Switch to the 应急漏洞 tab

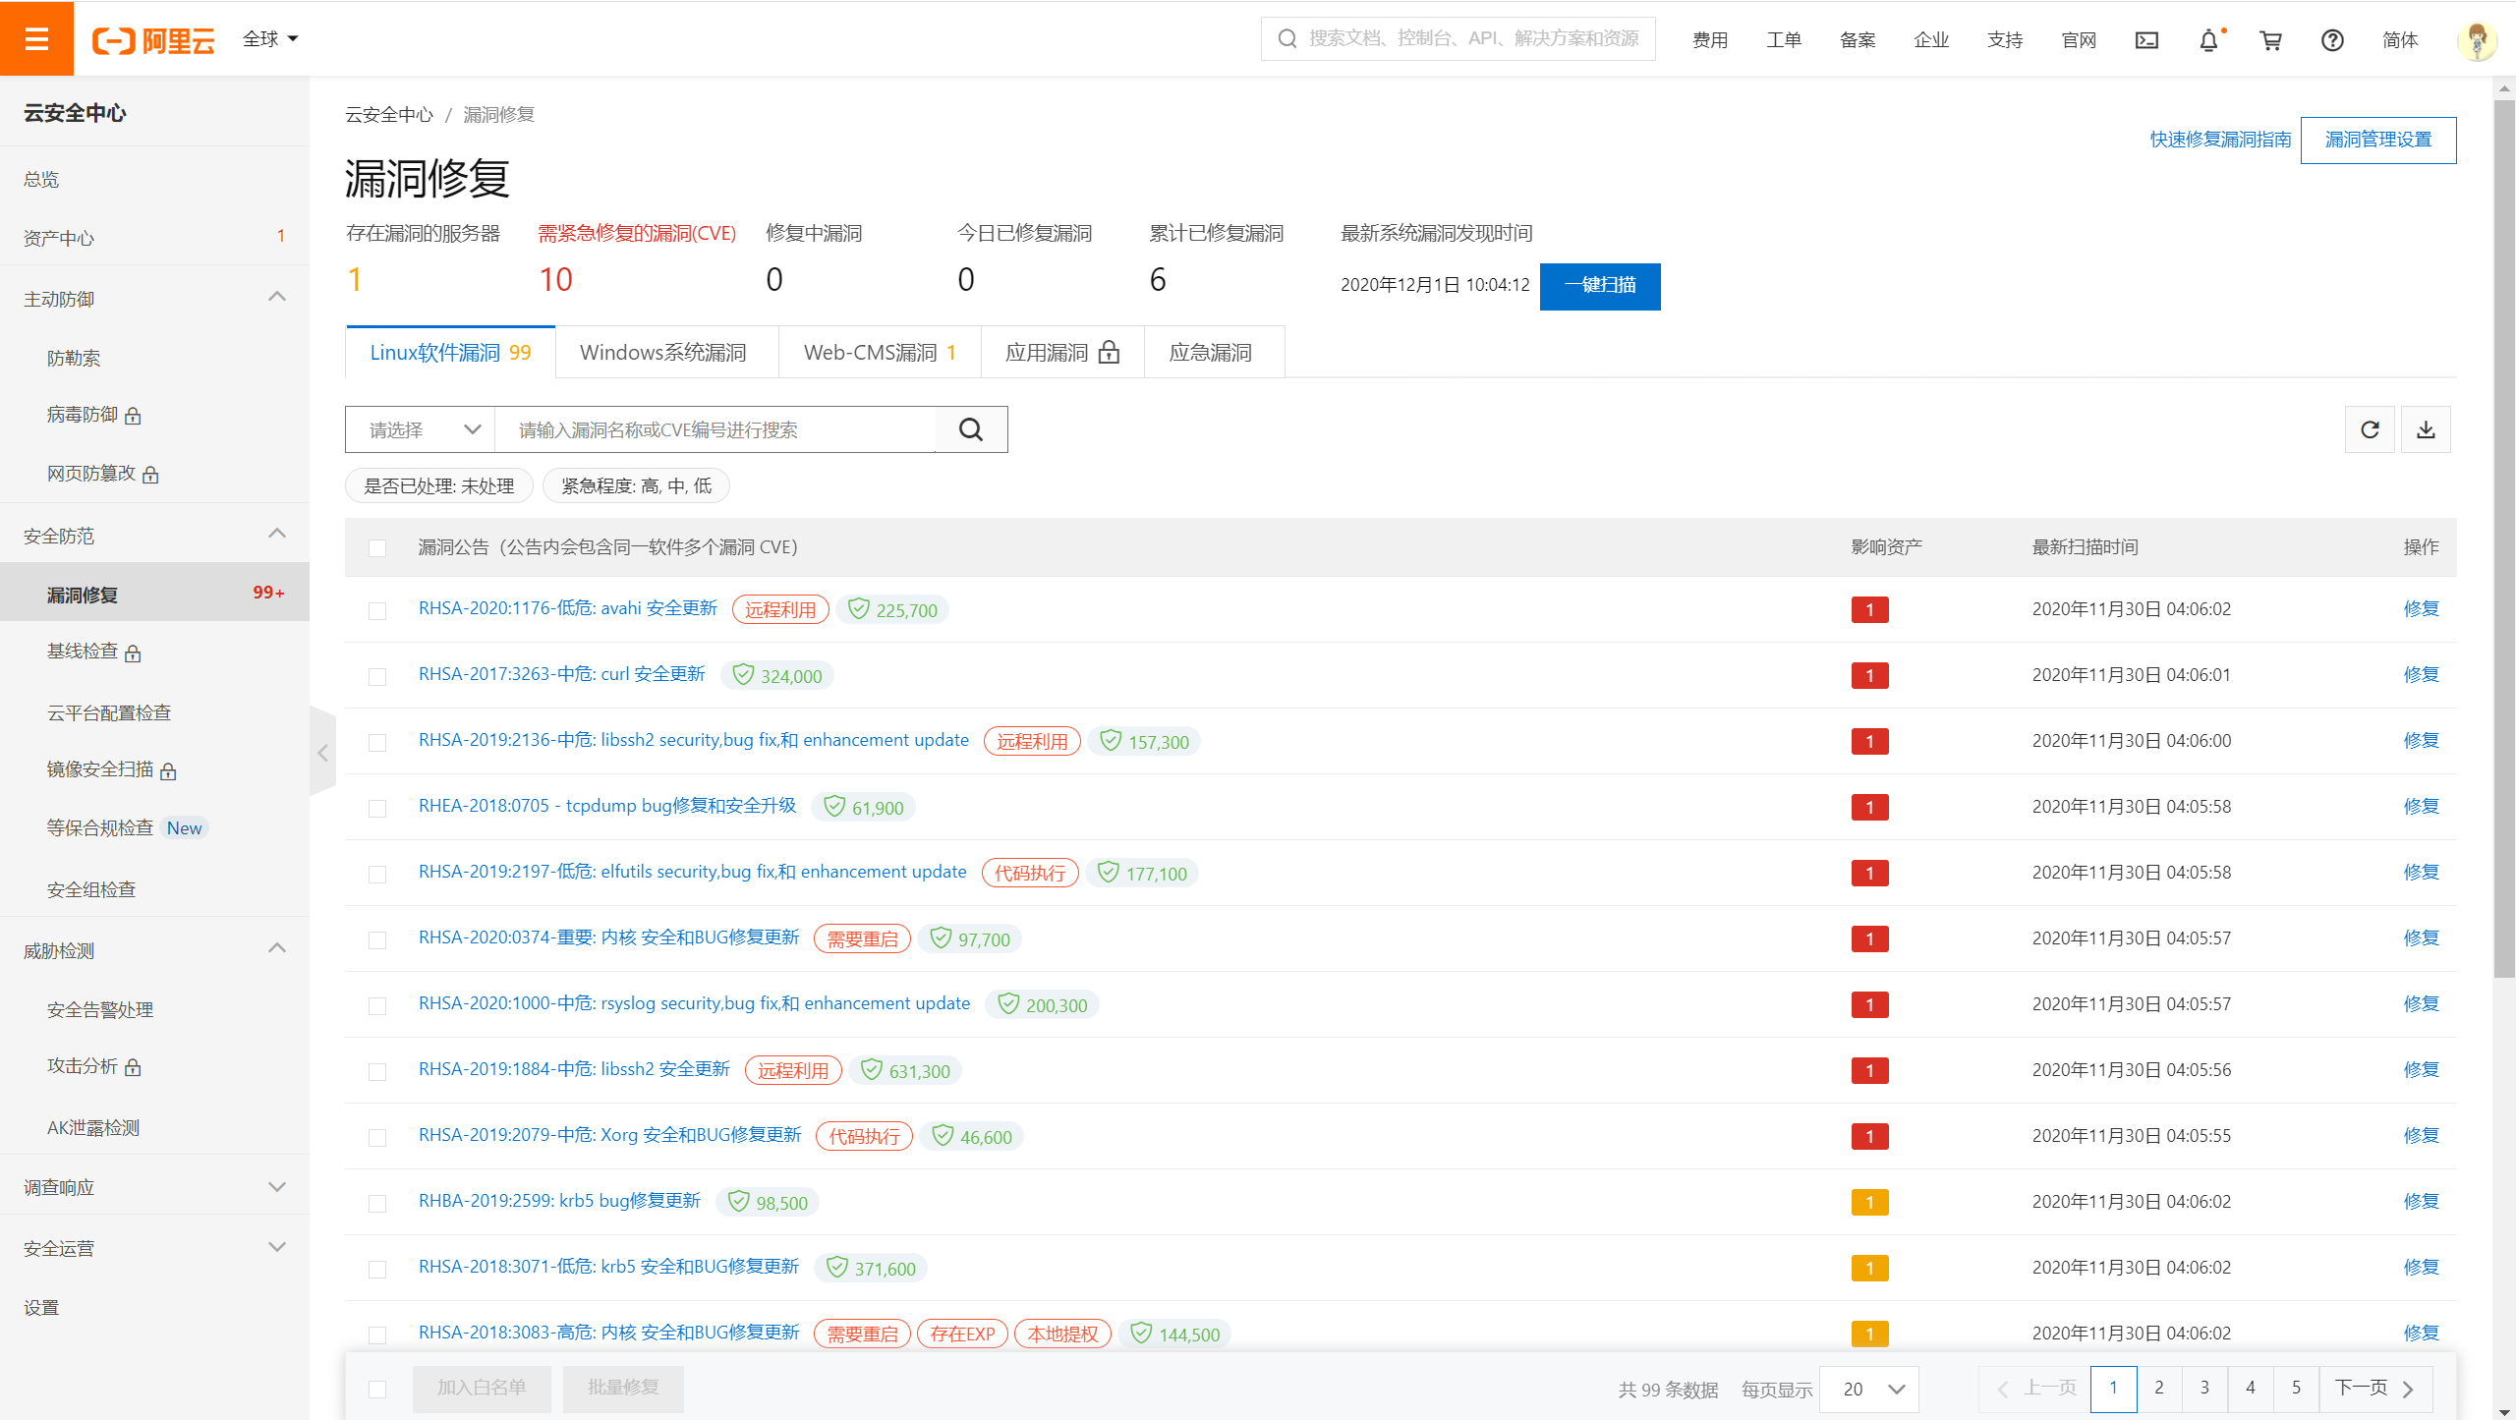click(1211, 353)
